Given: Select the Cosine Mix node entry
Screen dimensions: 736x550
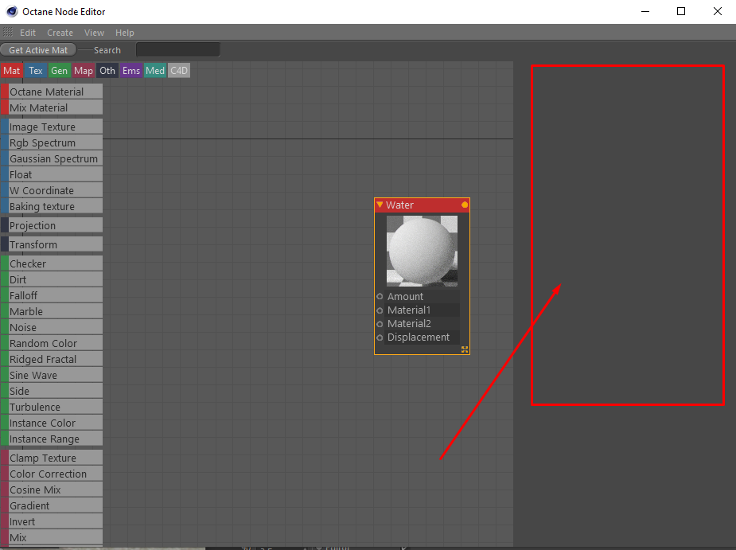Looking at the screenshot, I should point(52,490).
